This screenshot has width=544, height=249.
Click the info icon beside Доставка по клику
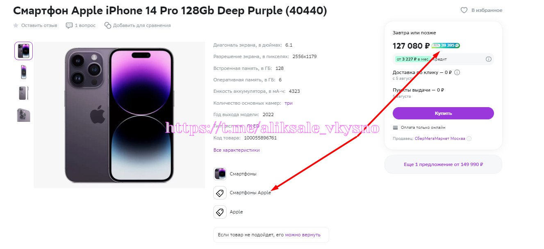(x=457, y=73)
